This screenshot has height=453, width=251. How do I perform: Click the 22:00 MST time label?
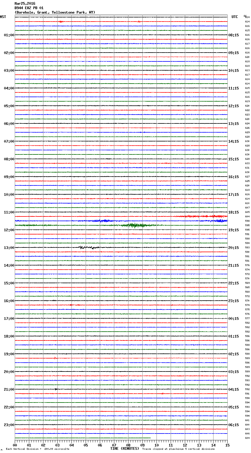[x=9, y=407]
